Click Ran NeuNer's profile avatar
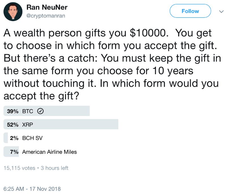 click(x=13, y=12)
